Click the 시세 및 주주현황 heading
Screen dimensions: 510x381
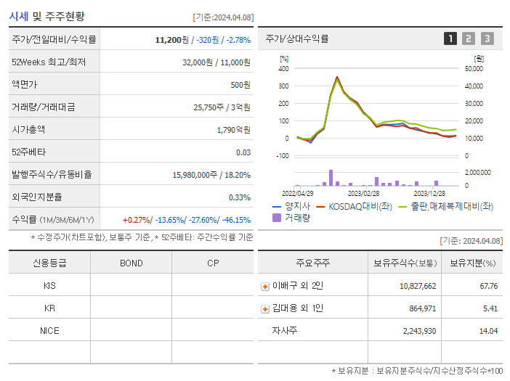pyautogui.click(x=46, y=16)
